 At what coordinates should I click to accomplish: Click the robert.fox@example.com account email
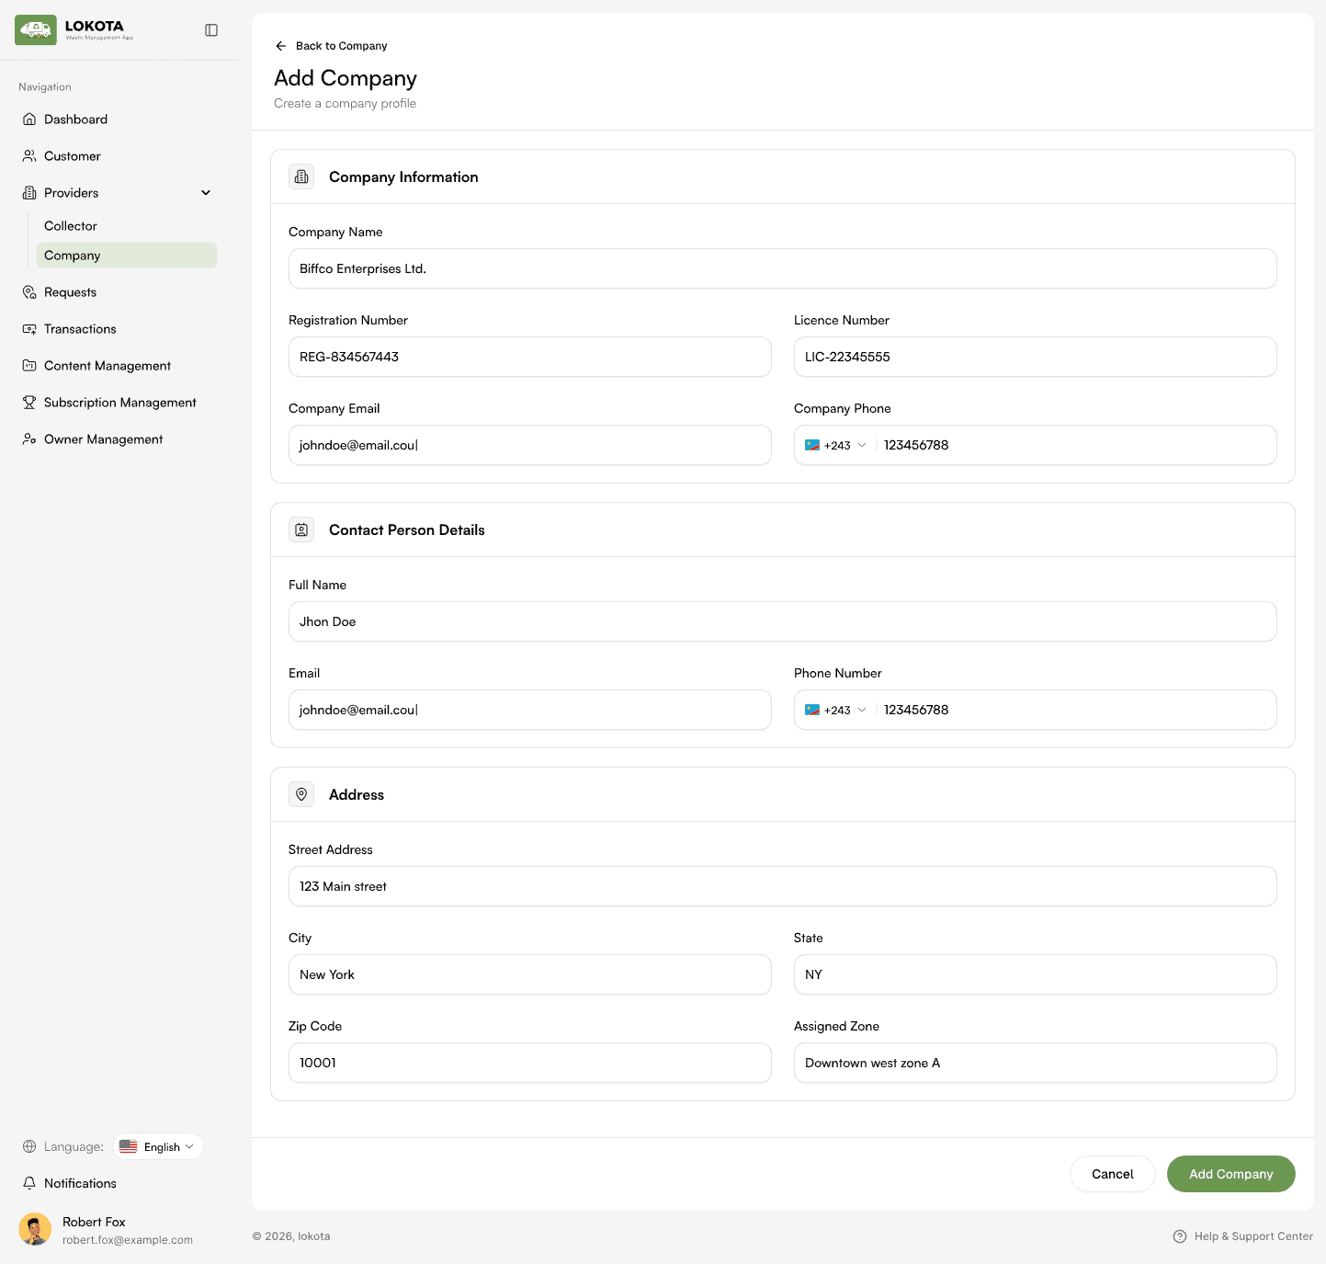128,1240
